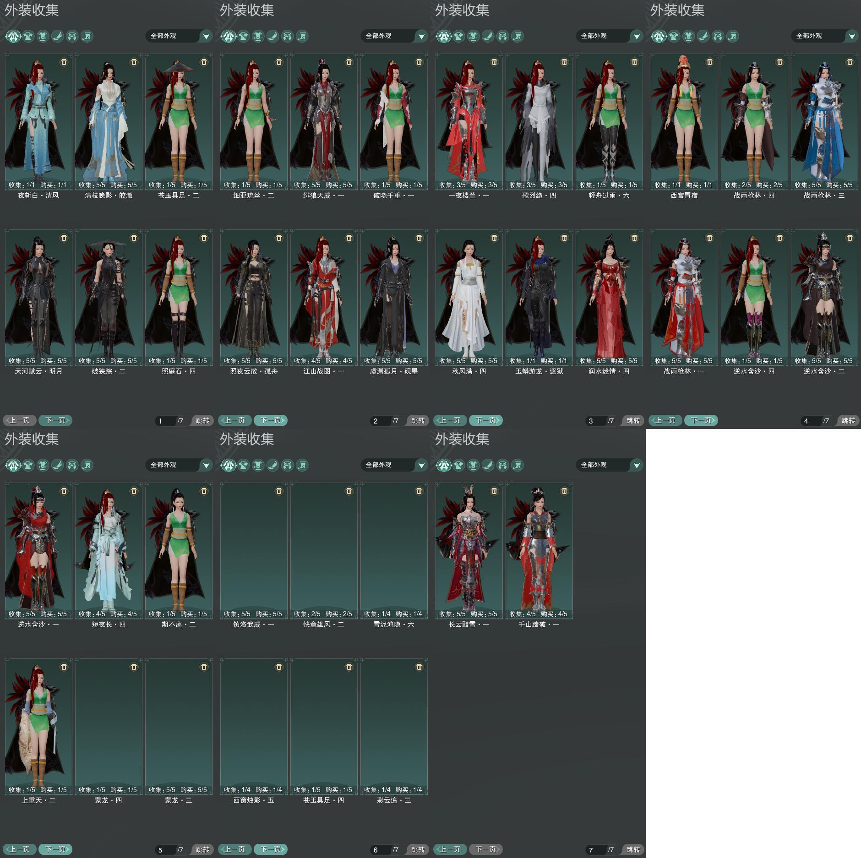The height and width of the screenshot is (858, 861).
Task: Click 跳转 button on the page 6 panel
Action: [418, 849]
